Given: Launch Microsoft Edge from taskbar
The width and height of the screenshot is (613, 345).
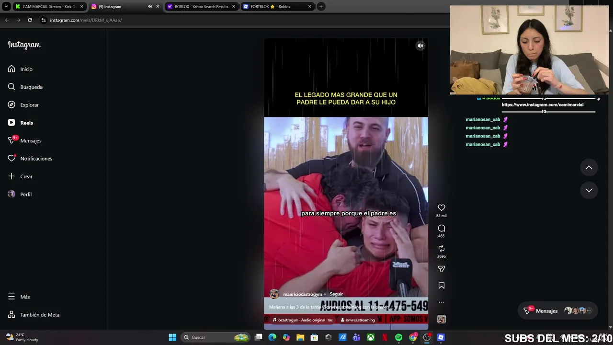Looking at the screenshot, I should [272, 337].
